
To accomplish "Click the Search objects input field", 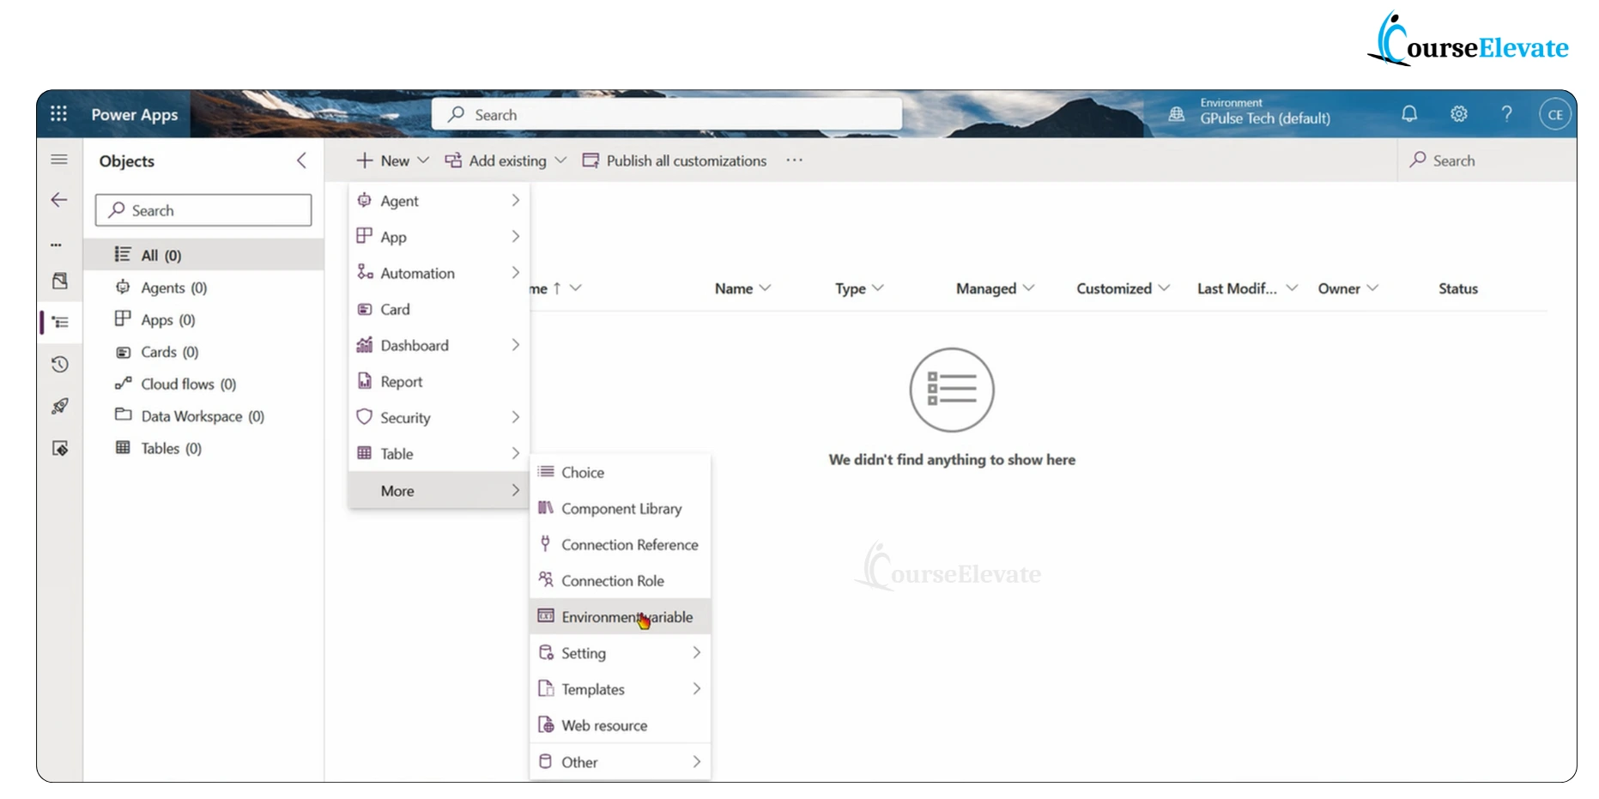I will (x=203, y=209).
